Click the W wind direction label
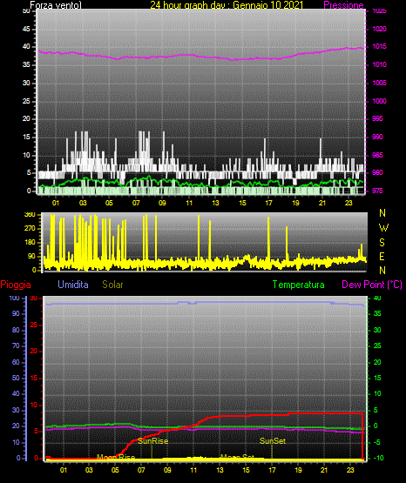 coord(383,228)
